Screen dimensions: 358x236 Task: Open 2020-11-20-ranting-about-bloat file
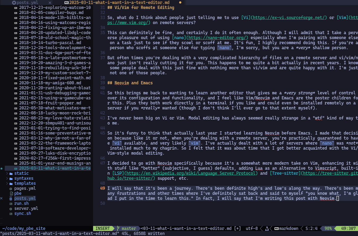click(55, 88)
